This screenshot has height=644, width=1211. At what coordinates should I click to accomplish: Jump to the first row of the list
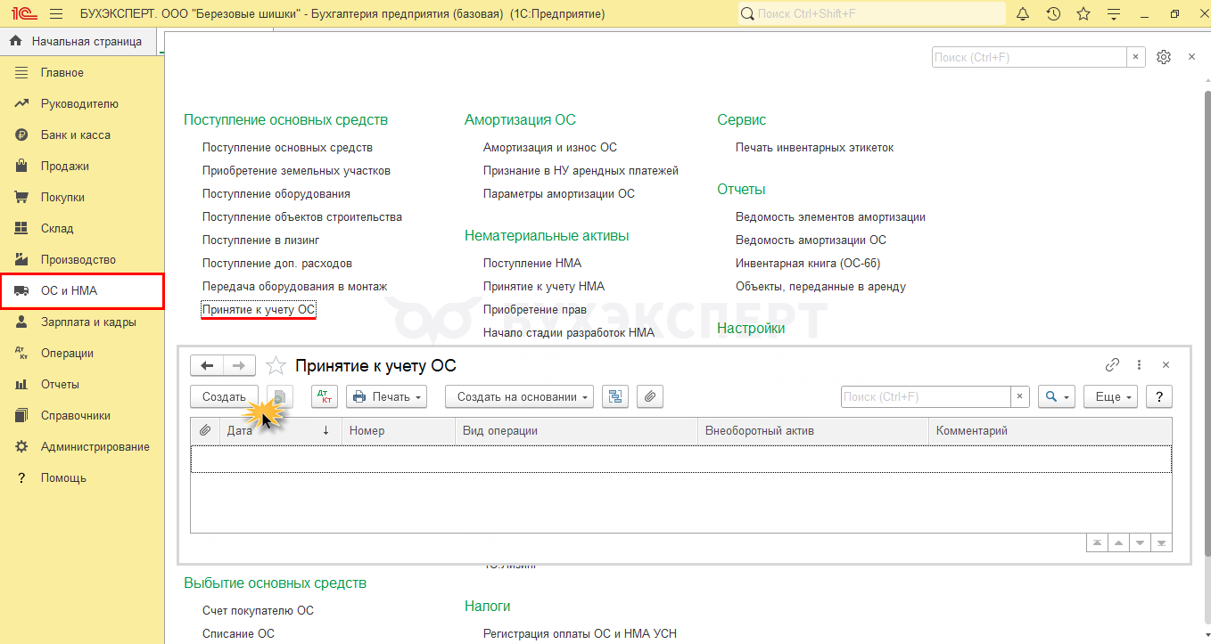pos(1096,542)
